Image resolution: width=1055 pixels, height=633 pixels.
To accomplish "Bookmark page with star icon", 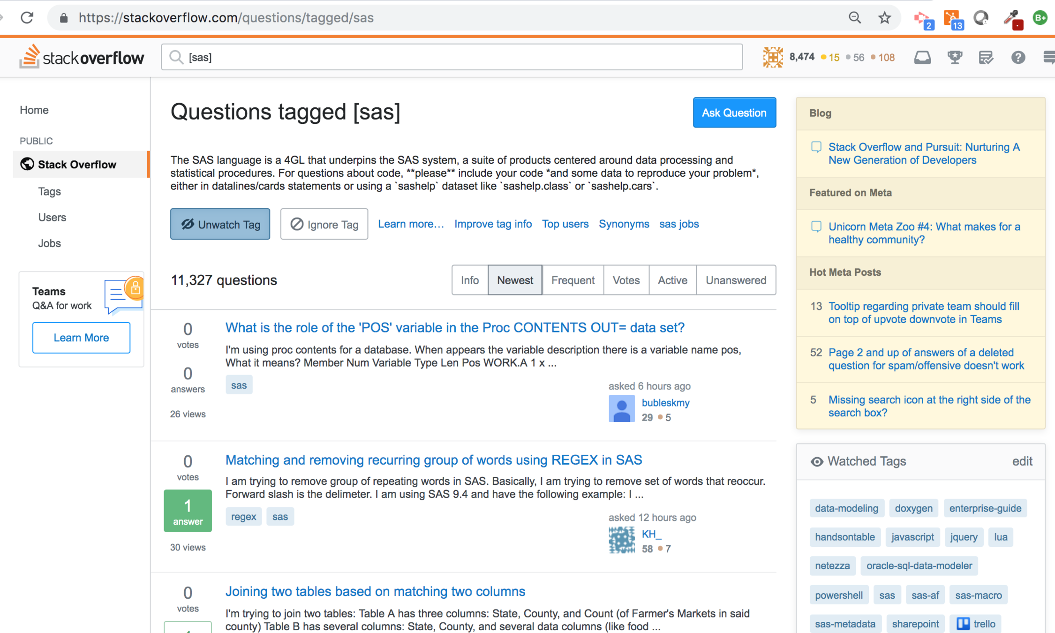I will [x=884, y=18].
